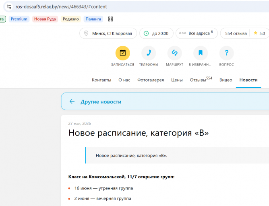The width and height of the screenshot is (269, 206).
Task: Click the yellow Записаться calendar icon
Action: 123,53
